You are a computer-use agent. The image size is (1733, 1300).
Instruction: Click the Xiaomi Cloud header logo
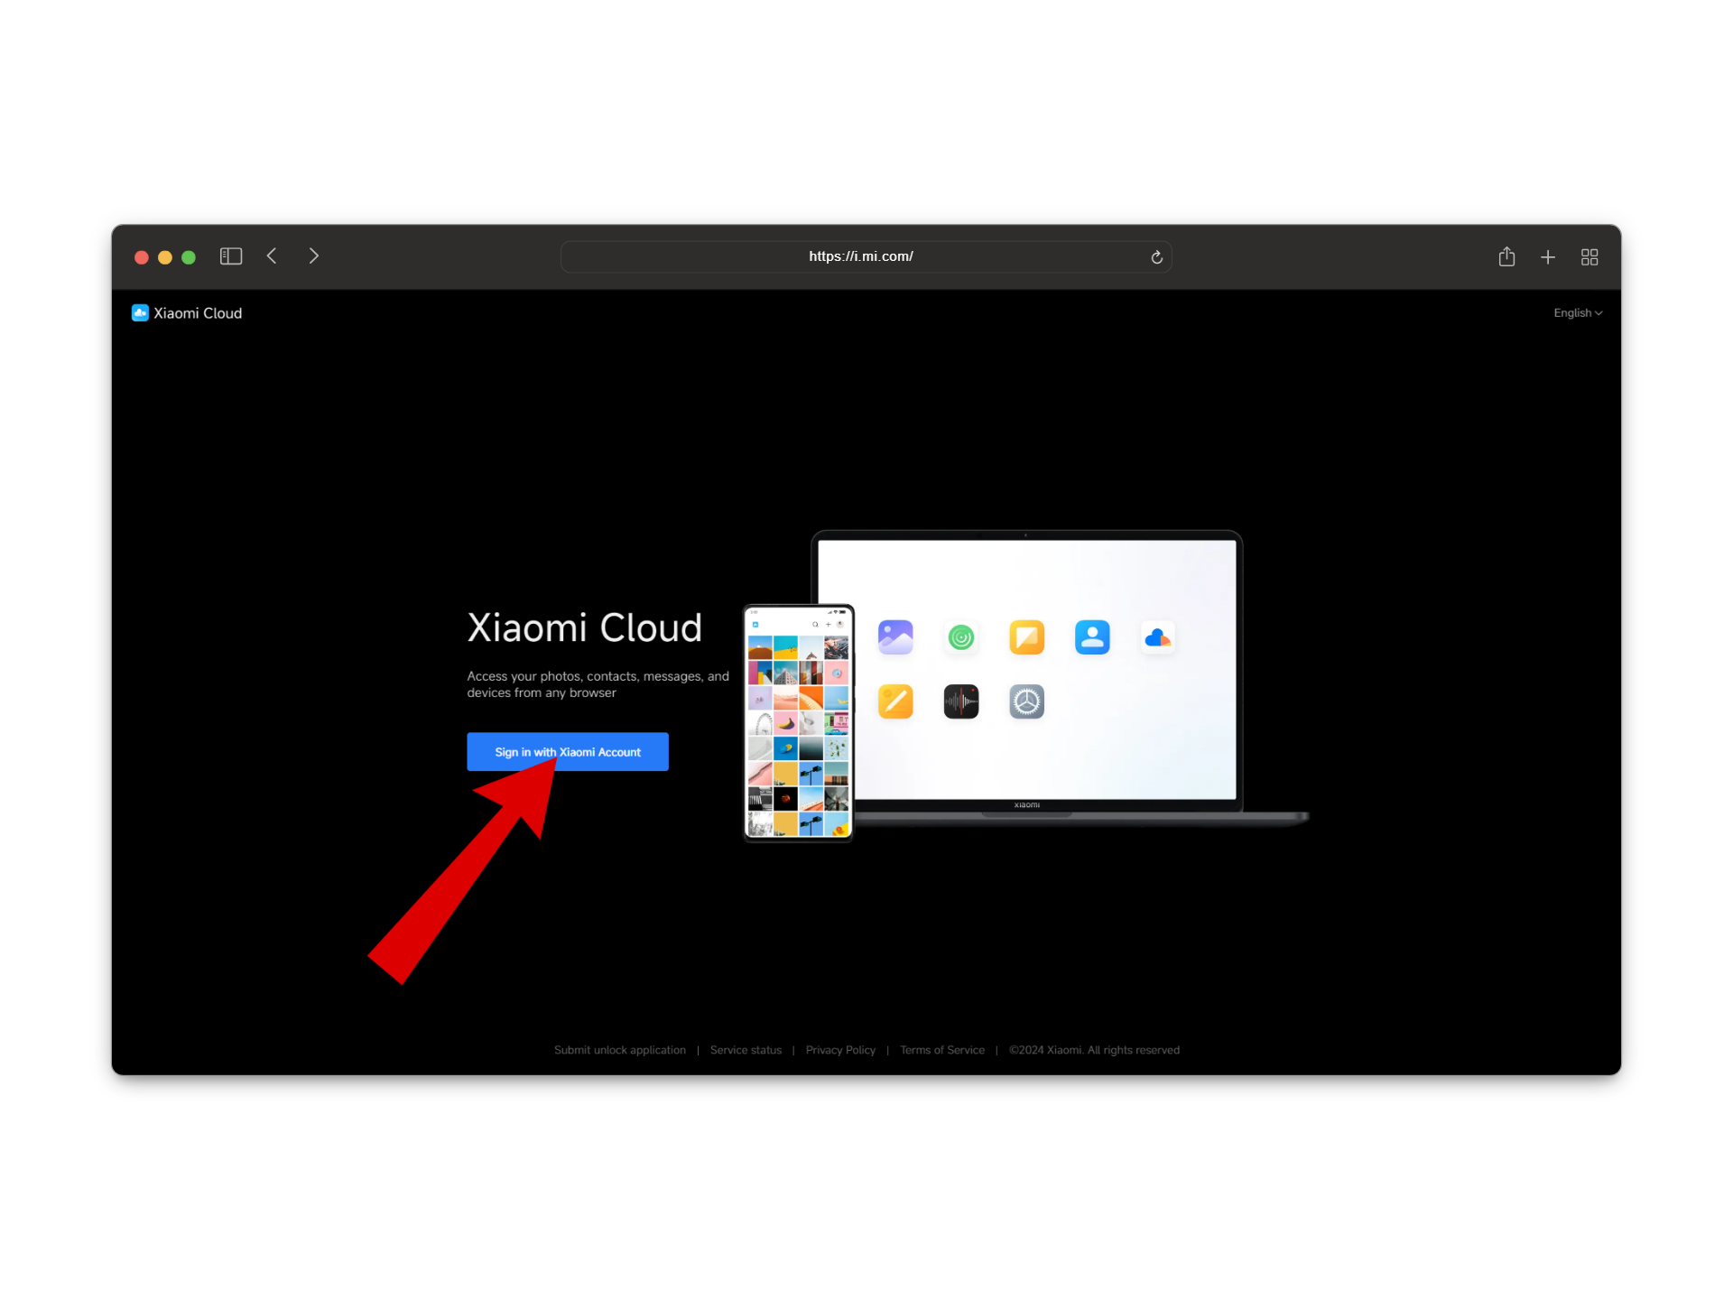pos(187,313)
